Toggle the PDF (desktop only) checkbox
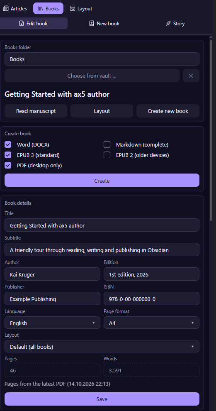The image size is (216, 411). tap(8, 165)
